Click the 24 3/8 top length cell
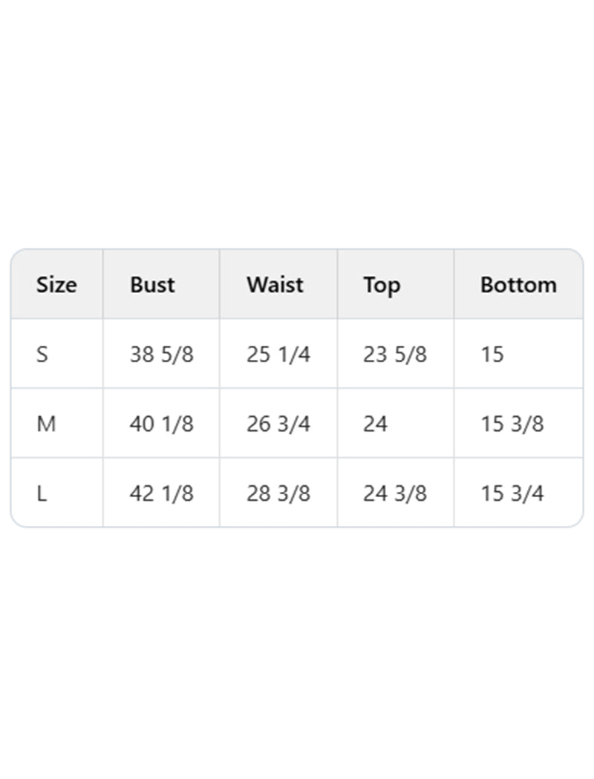Viewport: 594px width, 779px height. pyautogui.click(x=394, y=493)
